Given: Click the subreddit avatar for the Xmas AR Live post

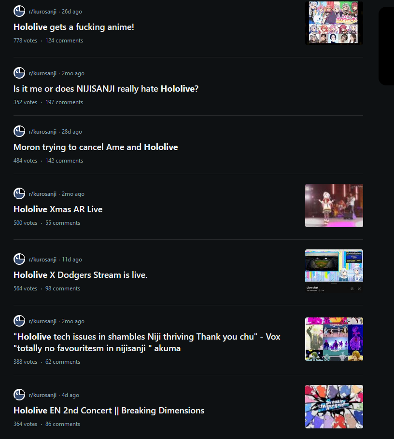Looking at the screenshot, I should coord(19,193).
